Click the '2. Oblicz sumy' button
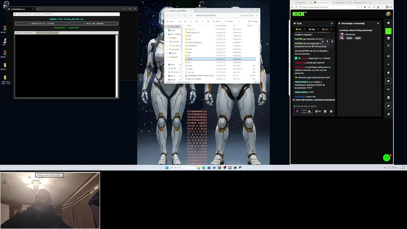This screenshot has width=407, height=229. [x=93, y=24]
